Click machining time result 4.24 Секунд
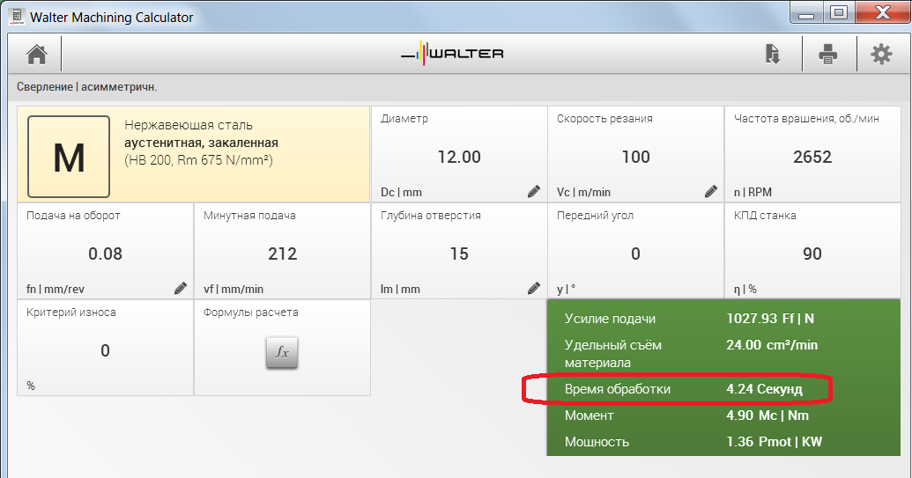The height and width of the screenshot is (478, 912). 764,389
